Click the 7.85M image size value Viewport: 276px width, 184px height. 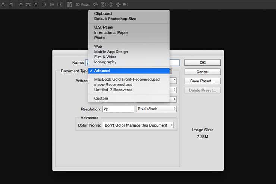[203, 137]
